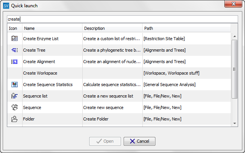Click the Icon column header

15,28
